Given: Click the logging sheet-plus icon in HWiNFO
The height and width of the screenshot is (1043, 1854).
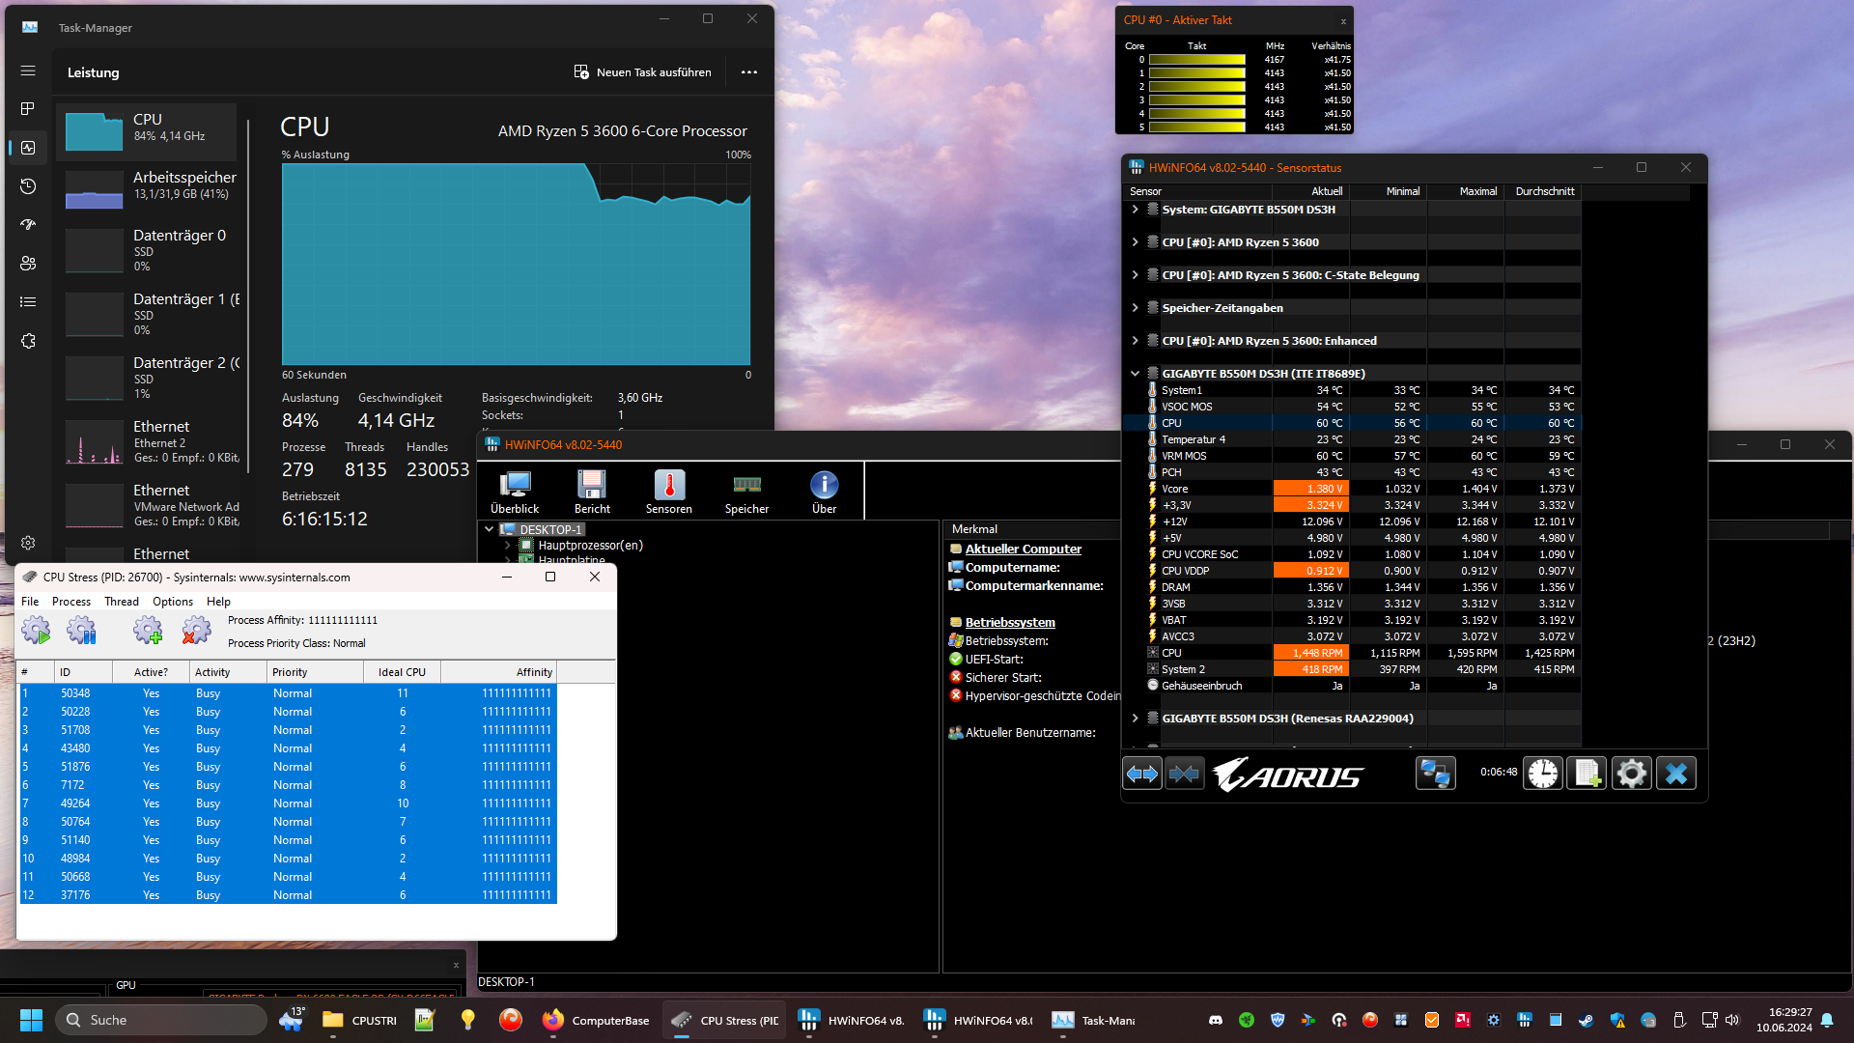Looking at the screenshot, I should (x=1587, y=774).
